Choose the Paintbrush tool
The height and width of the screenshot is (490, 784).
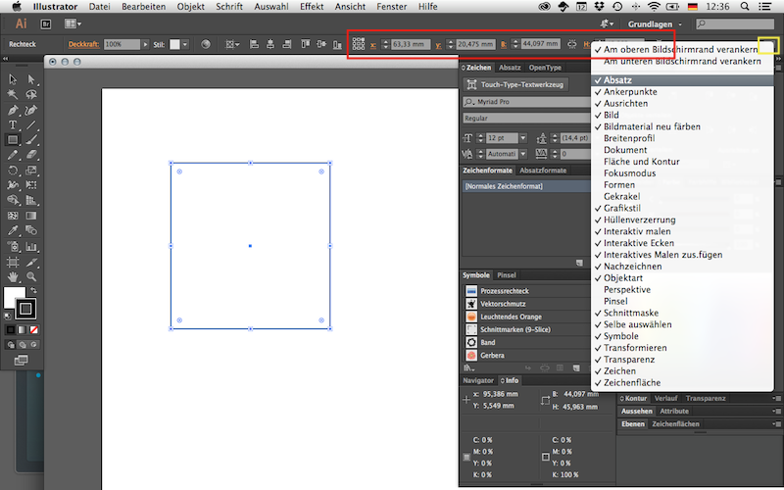[31, 140]
